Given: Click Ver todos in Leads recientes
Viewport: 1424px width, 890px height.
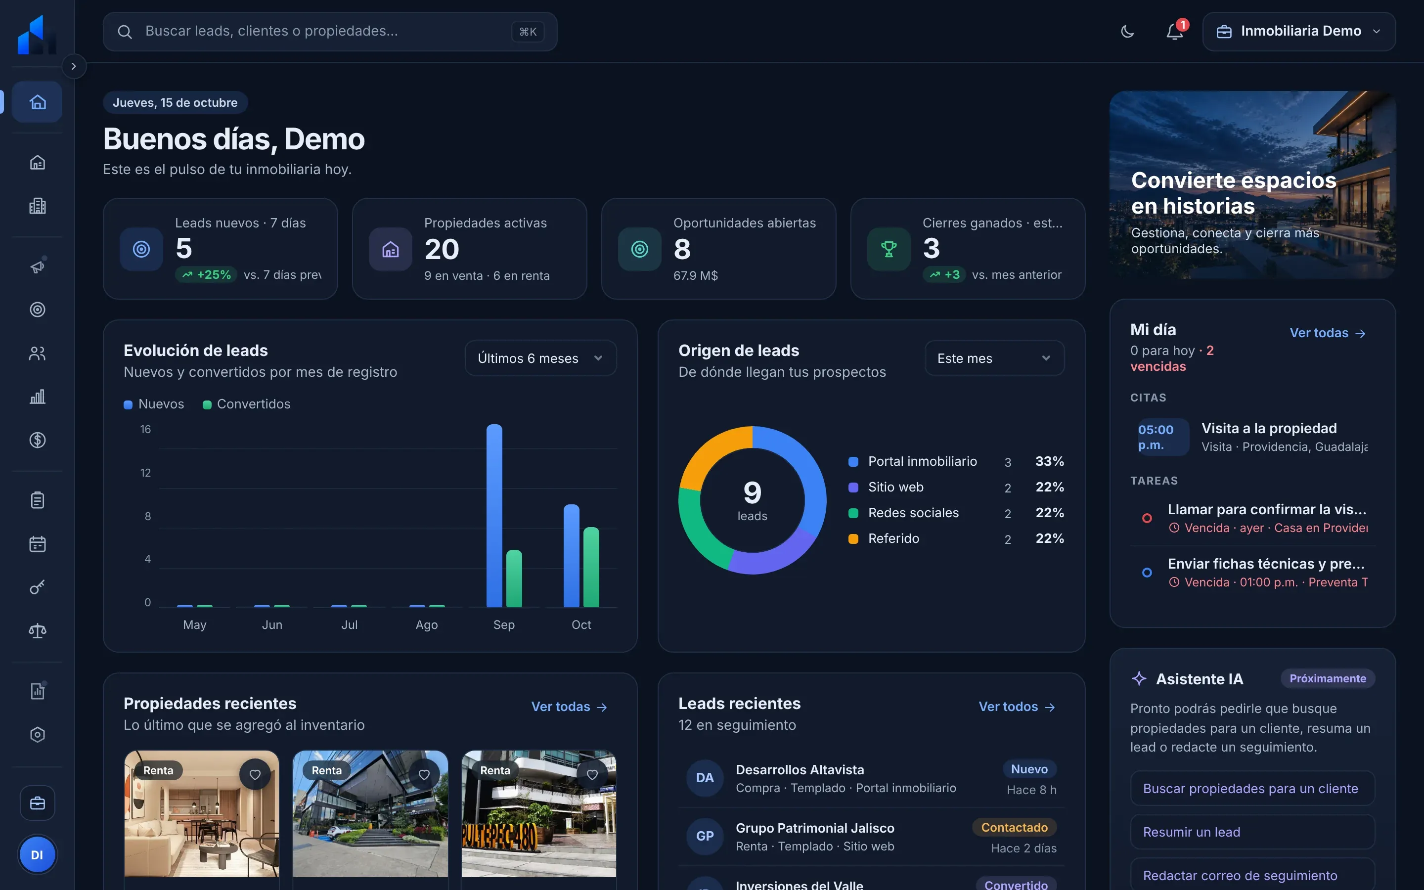Looking at the screenshot, I should point(1018,707).
